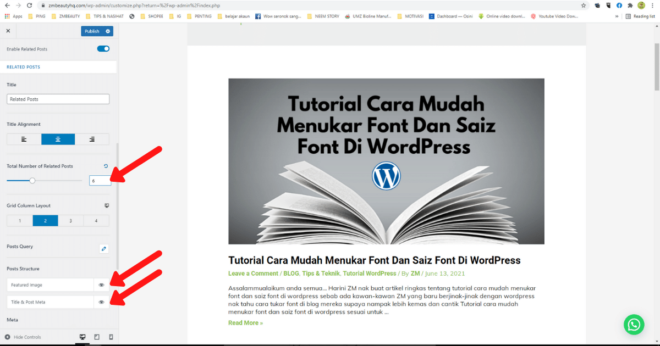Select 2 column grid layout
This screenshot has width=660, height=346.
tap(46, 221)
